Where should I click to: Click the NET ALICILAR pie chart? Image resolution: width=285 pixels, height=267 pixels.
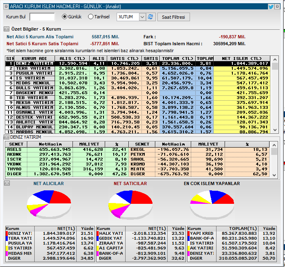point(49,204)
